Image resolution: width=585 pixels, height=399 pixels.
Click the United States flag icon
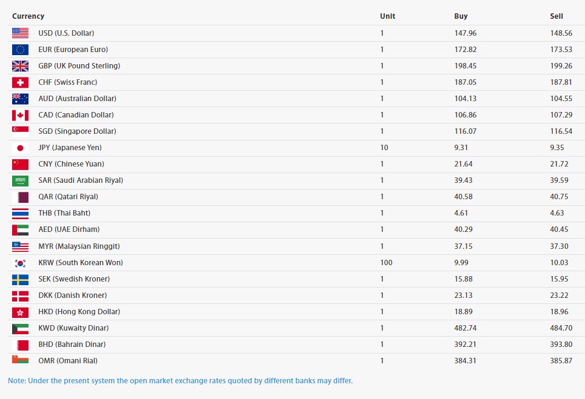coord(20,33)
